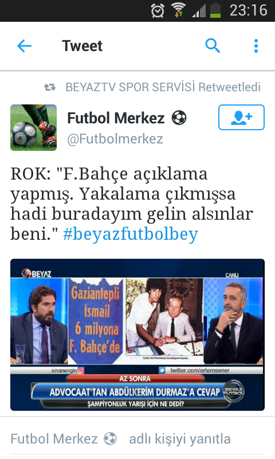Open the three-dot overflow menu
Viewport: 275px width, 459px height.
[x=256, y=46]
